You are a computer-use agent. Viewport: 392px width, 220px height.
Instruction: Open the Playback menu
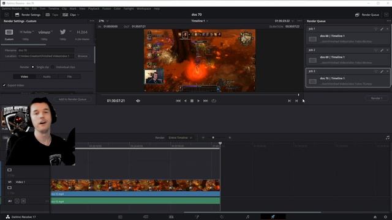pyautogui.click(x=94, y=9)
